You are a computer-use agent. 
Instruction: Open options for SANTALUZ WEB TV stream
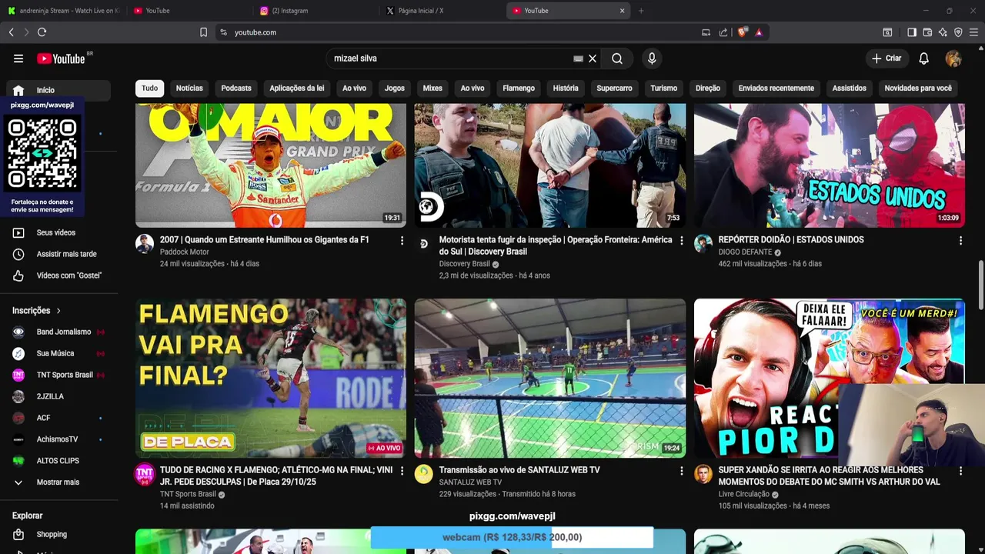681,471
